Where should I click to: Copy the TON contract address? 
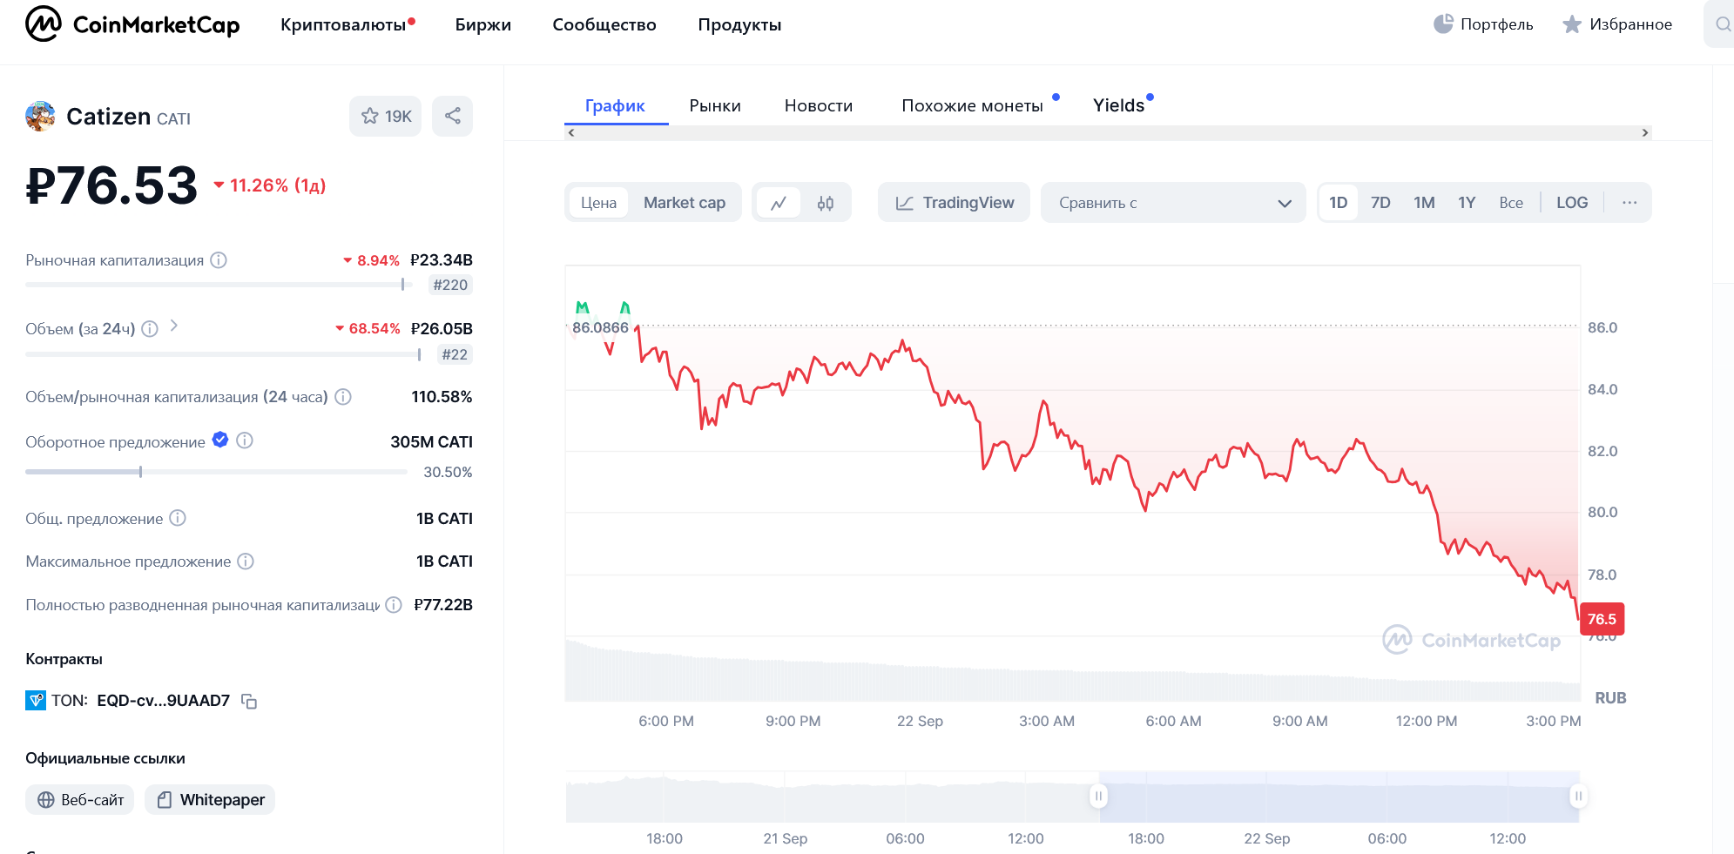pyautogui.click(x=249, y=701)
